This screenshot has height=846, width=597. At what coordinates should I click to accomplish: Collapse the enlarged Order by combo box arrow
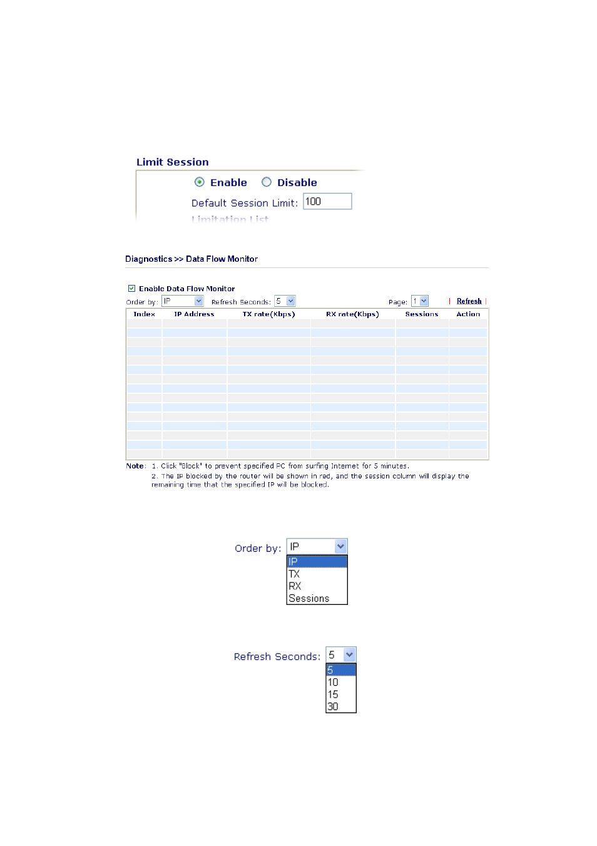tap(340, 547)
